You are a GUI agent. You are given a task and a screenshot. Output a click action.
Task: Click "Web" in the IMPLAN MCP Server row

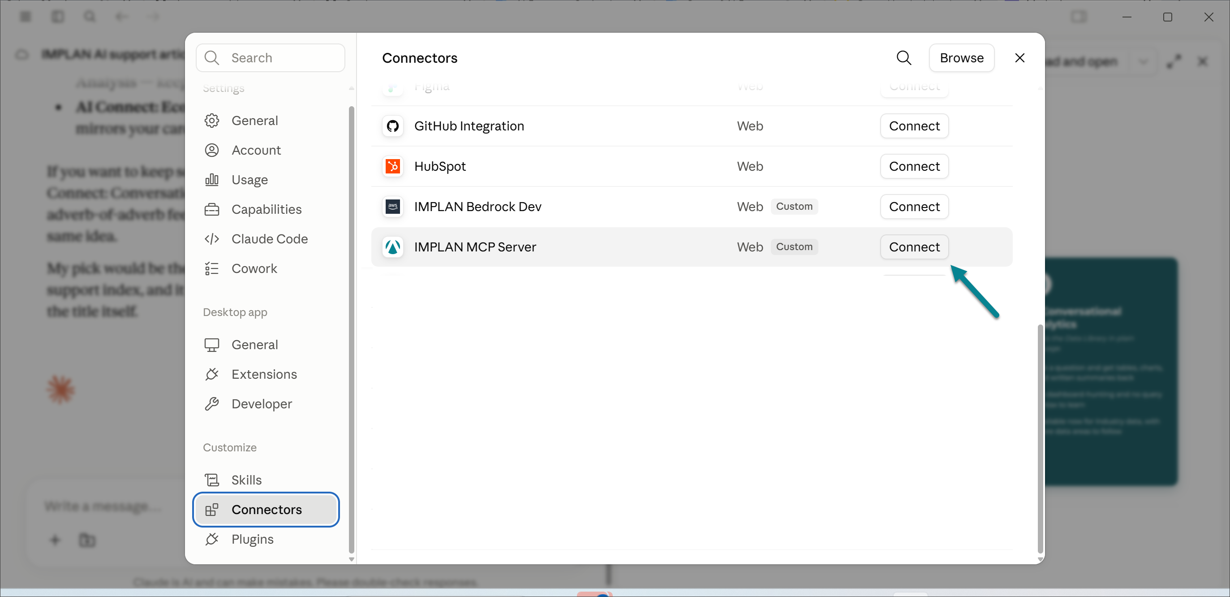tap(750, 247)
